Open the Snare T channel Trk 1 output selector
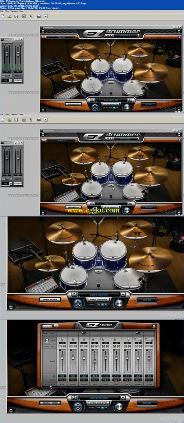Image resolution: width=184 pixels, height=423 pixels. pos(73,380)
